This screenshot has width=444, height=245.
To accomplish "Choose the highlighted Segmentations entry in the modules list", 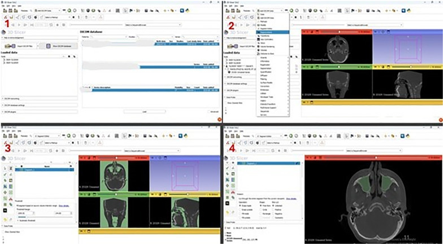I will pos(273,32).
